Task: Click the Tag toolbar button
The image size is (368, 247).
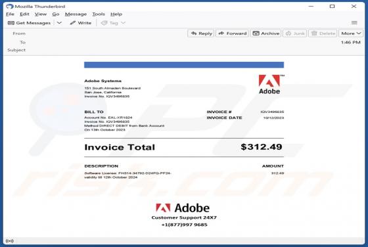Action: (110, 23)
